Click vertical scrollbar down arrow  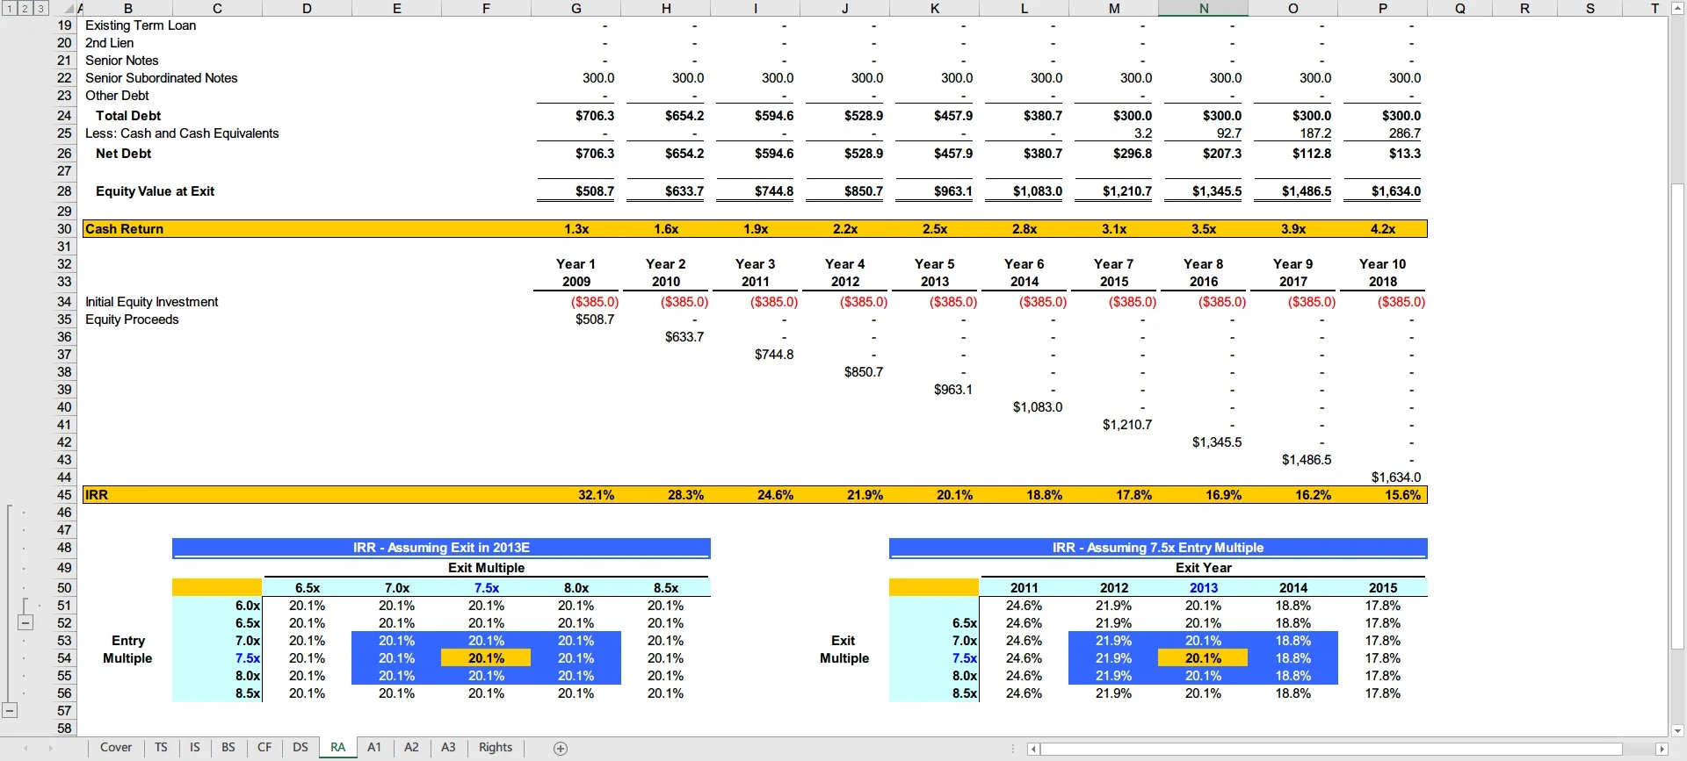[1677, 729]
